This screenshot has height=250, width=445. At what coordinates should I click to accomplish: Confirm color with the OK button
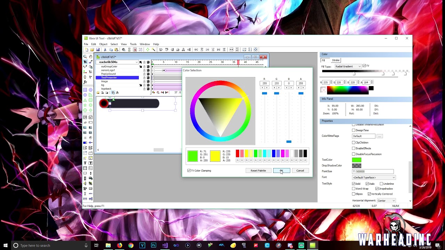(x=282, y=170)
